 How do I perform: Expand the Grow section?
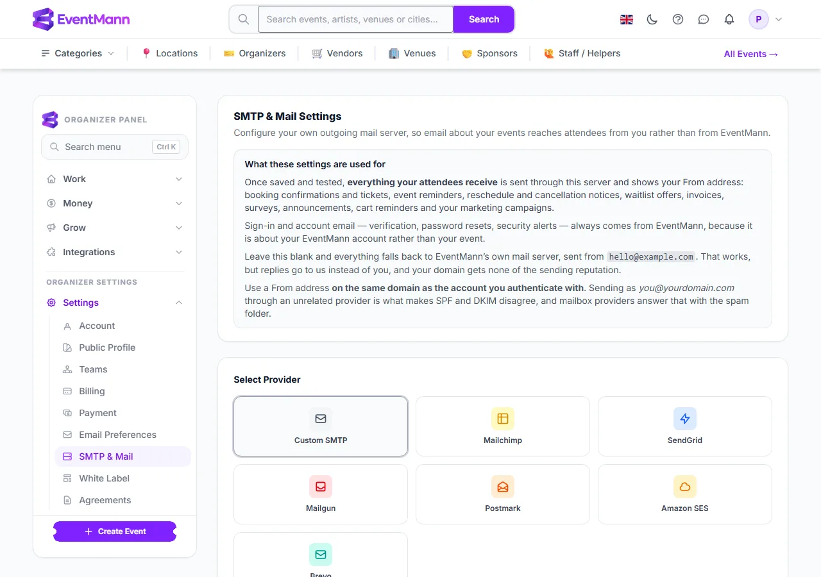[x=115, y=228]
